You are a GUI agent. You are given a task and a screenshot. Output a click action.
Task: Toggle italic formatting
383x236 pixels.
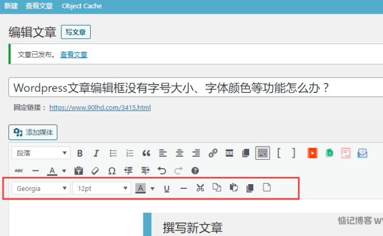click(96, 153)
